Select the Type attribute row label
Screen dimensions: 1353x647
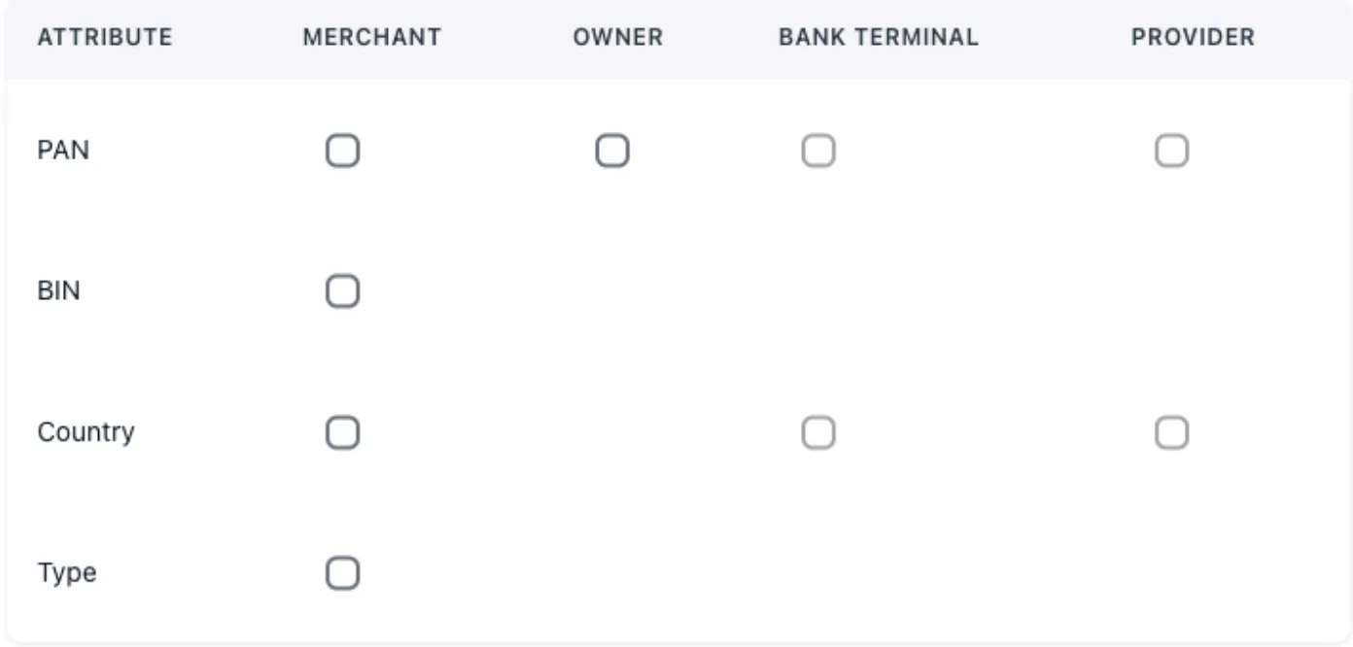click(67, 573)
